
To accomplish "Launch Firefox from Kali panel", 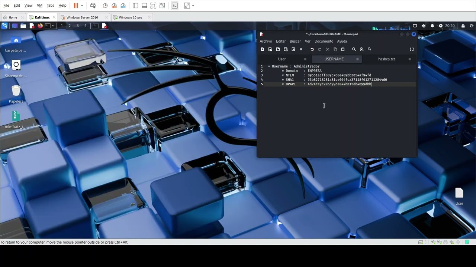I will point(40,26).
